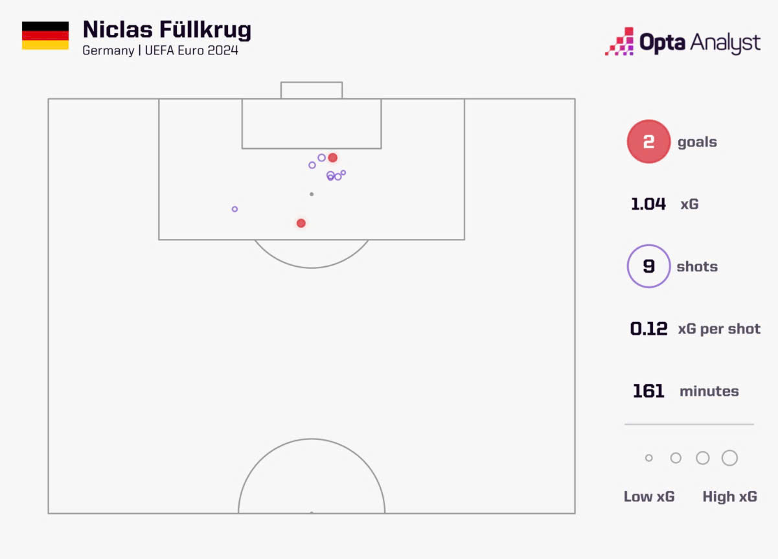This screenshot has width=778, height=559.
Task: Pick the purple shot marker beside the upper goal marker
Action: 321,157
